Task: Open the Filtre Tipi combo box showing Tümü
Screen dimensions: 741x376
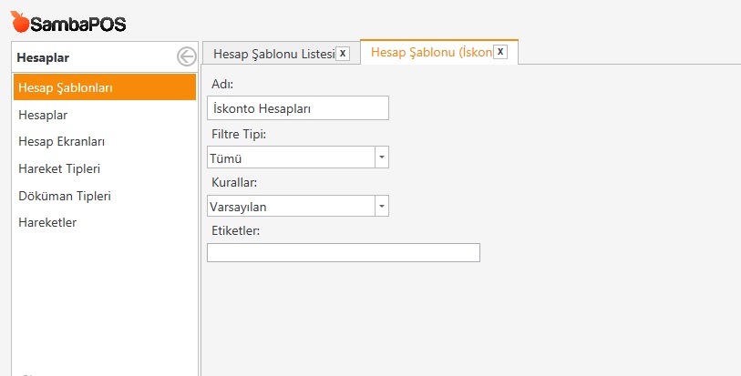Action: 290,158
